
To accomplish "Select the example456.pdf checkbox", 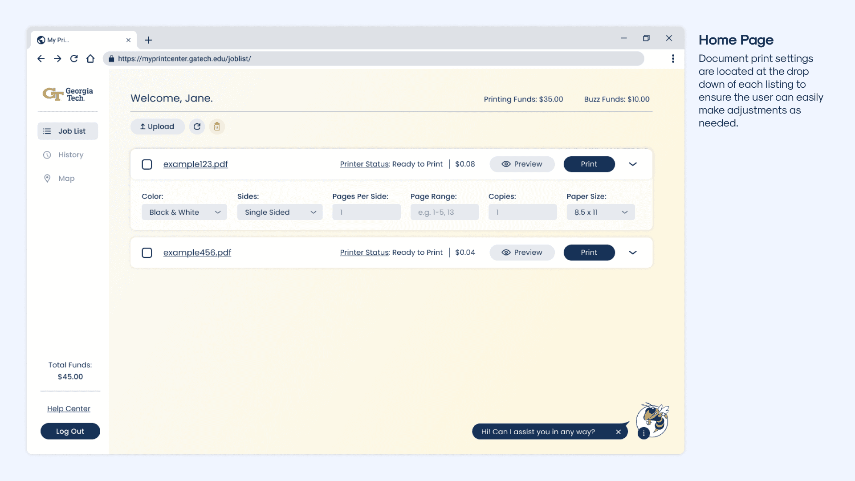I will click(147, 253).
